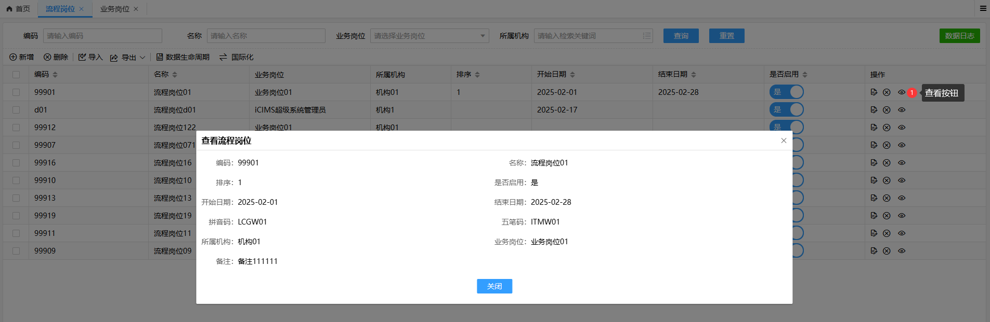Click the green 数据日志 button
This screenshot has width=990, height=322.
(x=959, y=36)
